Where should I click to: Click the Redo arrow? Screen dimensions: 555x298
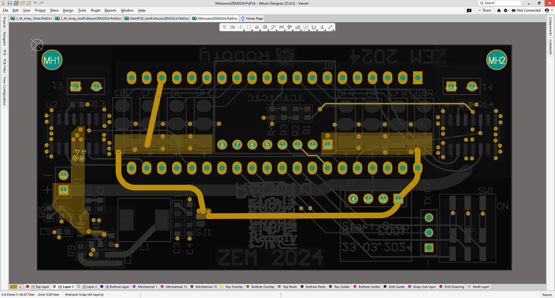[41, 3]
